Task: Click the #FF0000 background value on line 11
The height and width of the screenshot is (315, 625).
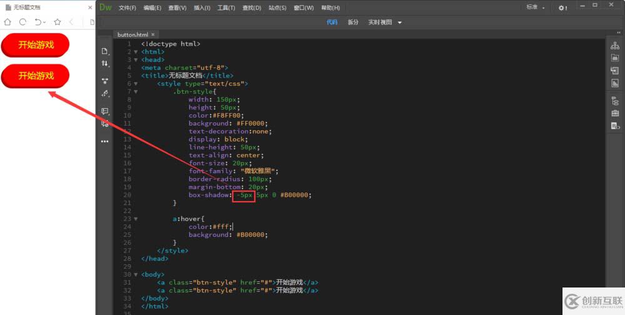Action: [x=252, y=123]
